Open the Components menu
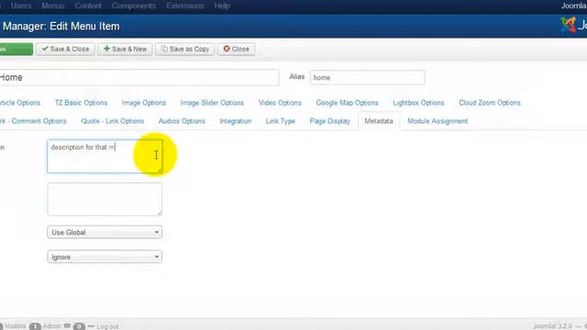 coord(134,5)
